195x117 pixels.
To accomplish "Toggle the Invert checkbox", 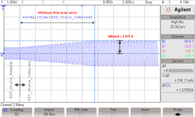I will point(145,114).
